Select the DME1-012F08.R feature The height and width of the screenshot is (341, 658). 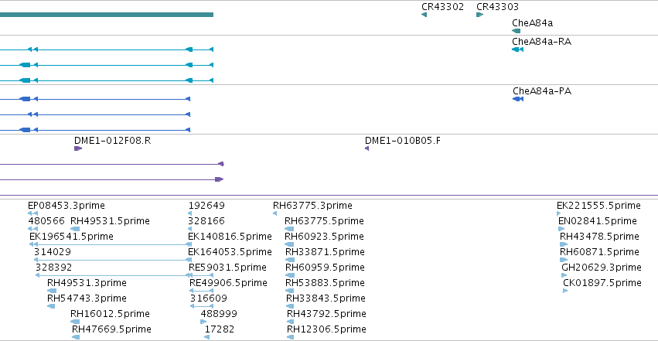click(x=78, y=148)
